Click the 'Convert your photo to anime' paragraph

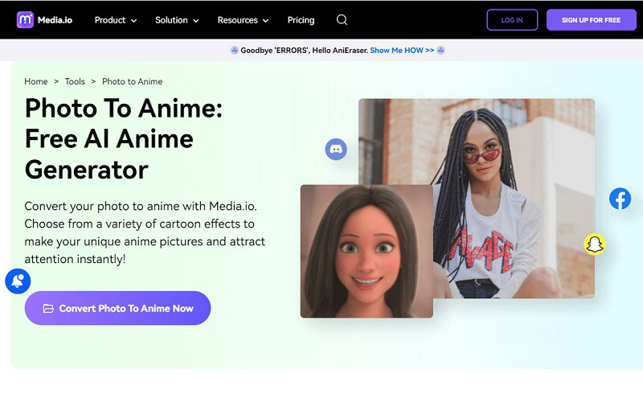pos(145,232)
